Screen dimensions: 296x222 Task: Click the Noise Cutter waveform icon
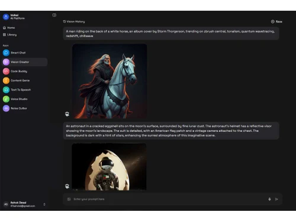pos(6,108)
